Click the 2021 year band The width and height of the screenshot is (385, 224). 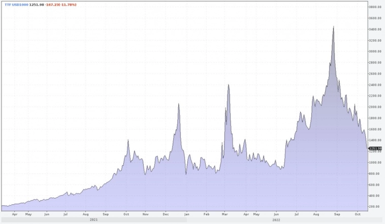93,220
